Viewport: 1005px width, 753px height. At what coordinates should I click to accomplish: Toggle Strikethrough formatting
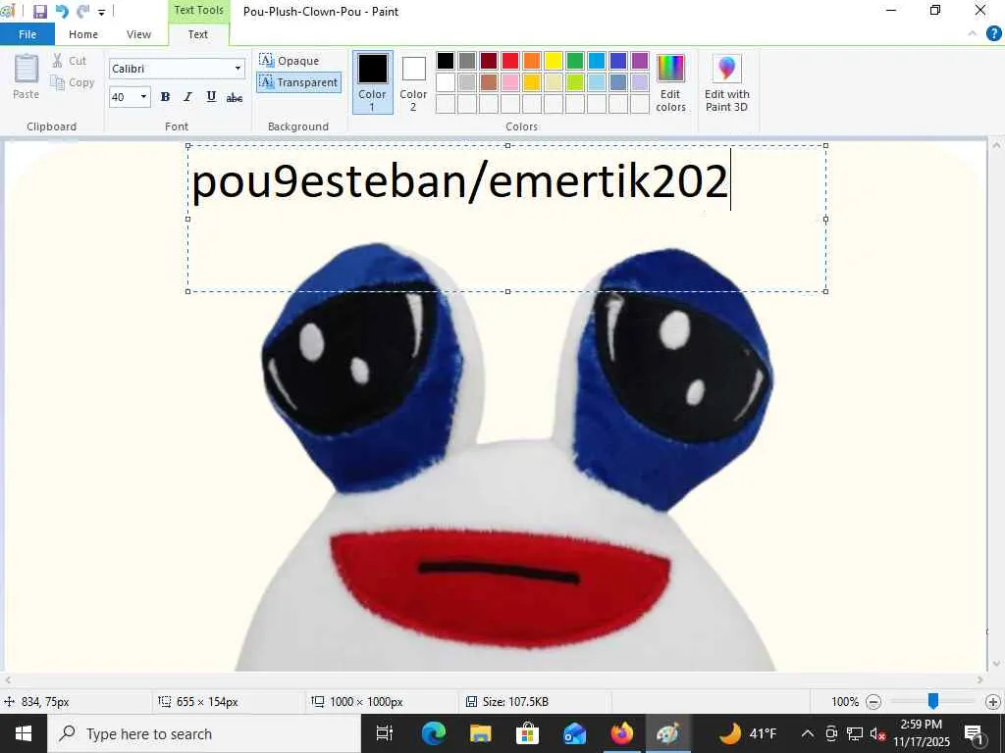[235, 97]
